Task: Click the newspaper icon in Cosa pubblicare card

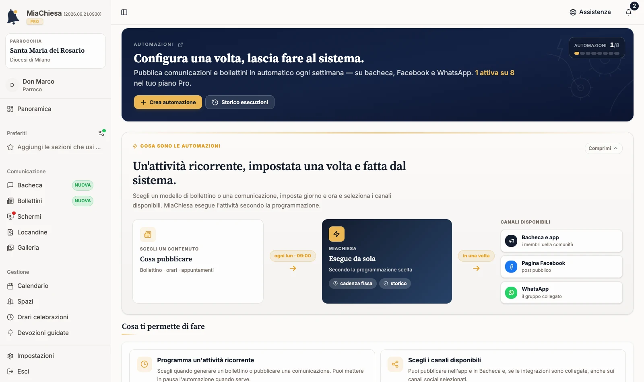Action: [x=148, y=234]
